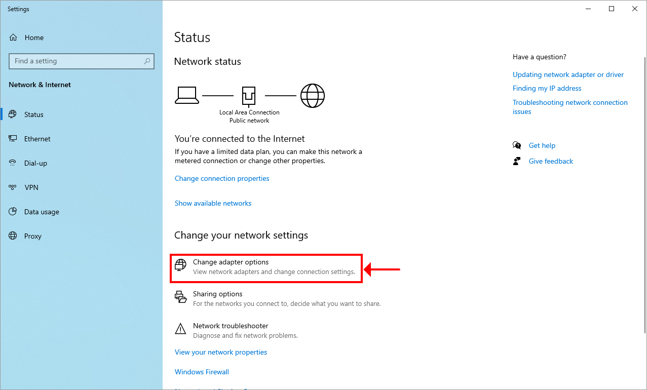
Task: Open the VPN settings page
Action: pyautogui.click(x=31, y=187)
